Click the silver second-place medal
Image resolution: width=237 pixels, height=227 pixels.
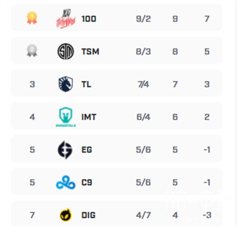click(x=32, y=51)
